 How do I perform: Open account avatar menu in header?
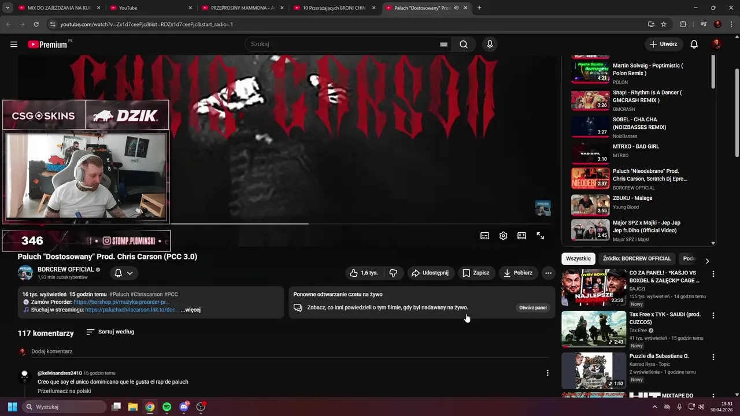tap(717, 44)
